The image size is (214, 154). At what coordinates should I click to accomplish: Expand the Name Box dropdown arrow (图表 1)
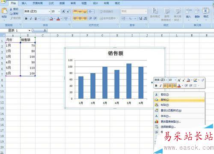pos(30,30)
